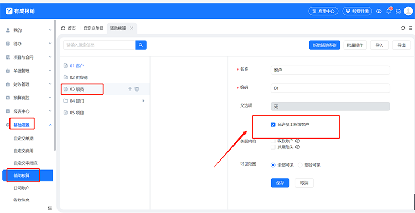The image size is (415, 213).
Task: Click the refresh icon near tabs
Action: click(x=403, y=28)
